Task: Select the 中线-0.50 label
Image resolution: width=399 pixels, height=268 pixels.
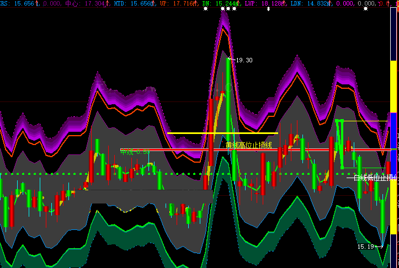Action: (135, 152)
